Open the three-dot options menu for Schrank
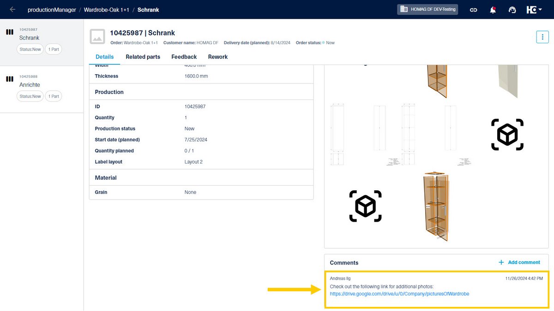554x311 pixels. [x=542, y=36]
